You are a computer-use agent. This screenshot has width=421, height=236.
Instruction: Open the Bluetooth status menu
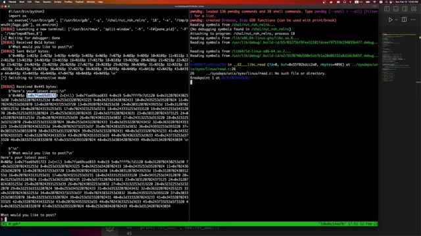350,2
